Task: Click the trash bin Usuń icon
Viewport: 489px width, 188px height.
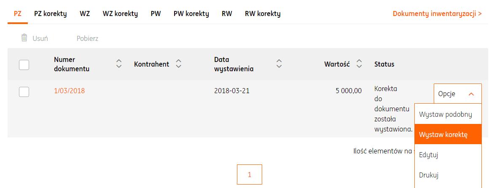Action: (x=24, y=38)
